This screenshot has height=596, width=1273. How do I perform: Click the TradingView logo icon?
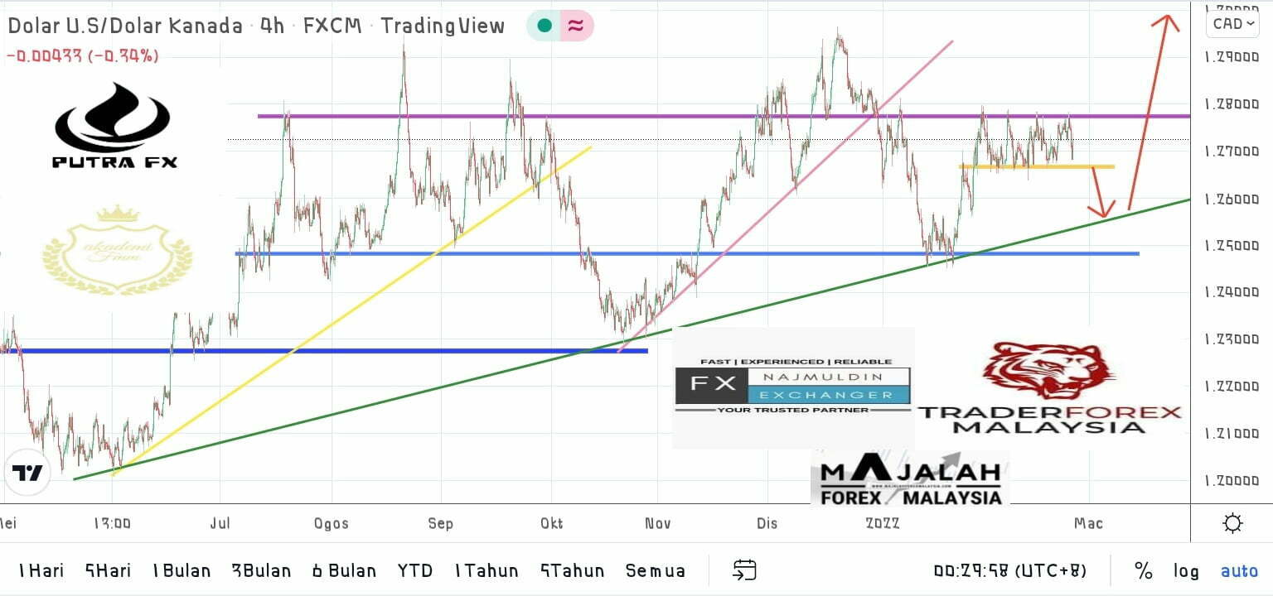pyautogui.click(x=27, y=473)
